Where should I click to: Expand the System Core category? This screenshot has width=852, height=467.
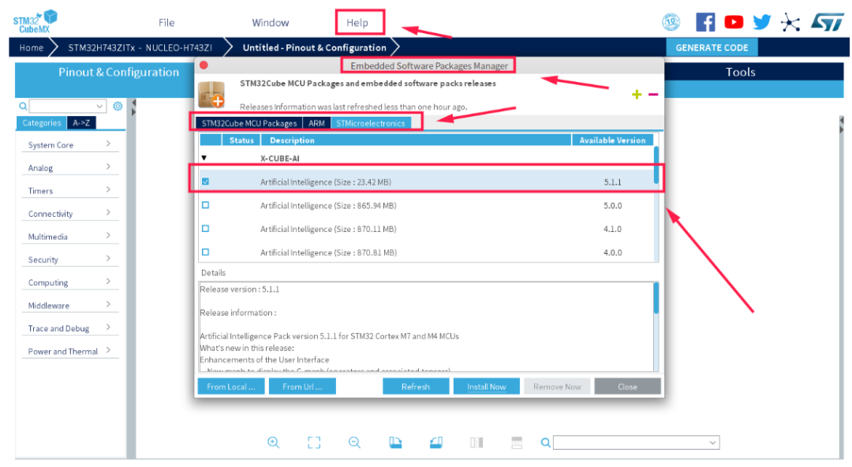click(x=69, y=144)
